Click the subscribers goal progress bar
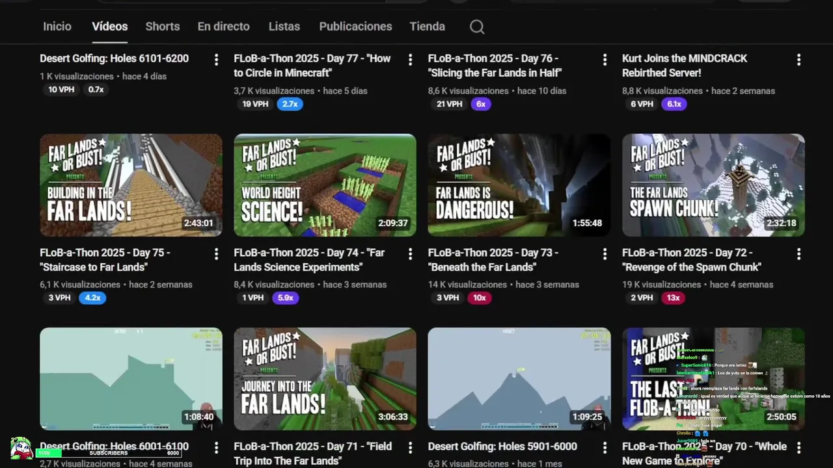 click(109, 453)
